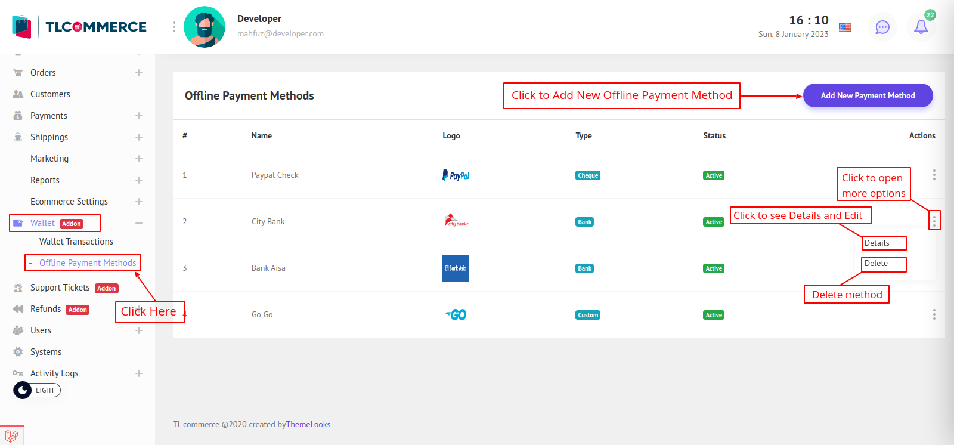Screen dimensions: 954x445
Task: Click Add New Payment Method button
Action: pos(868,95)
